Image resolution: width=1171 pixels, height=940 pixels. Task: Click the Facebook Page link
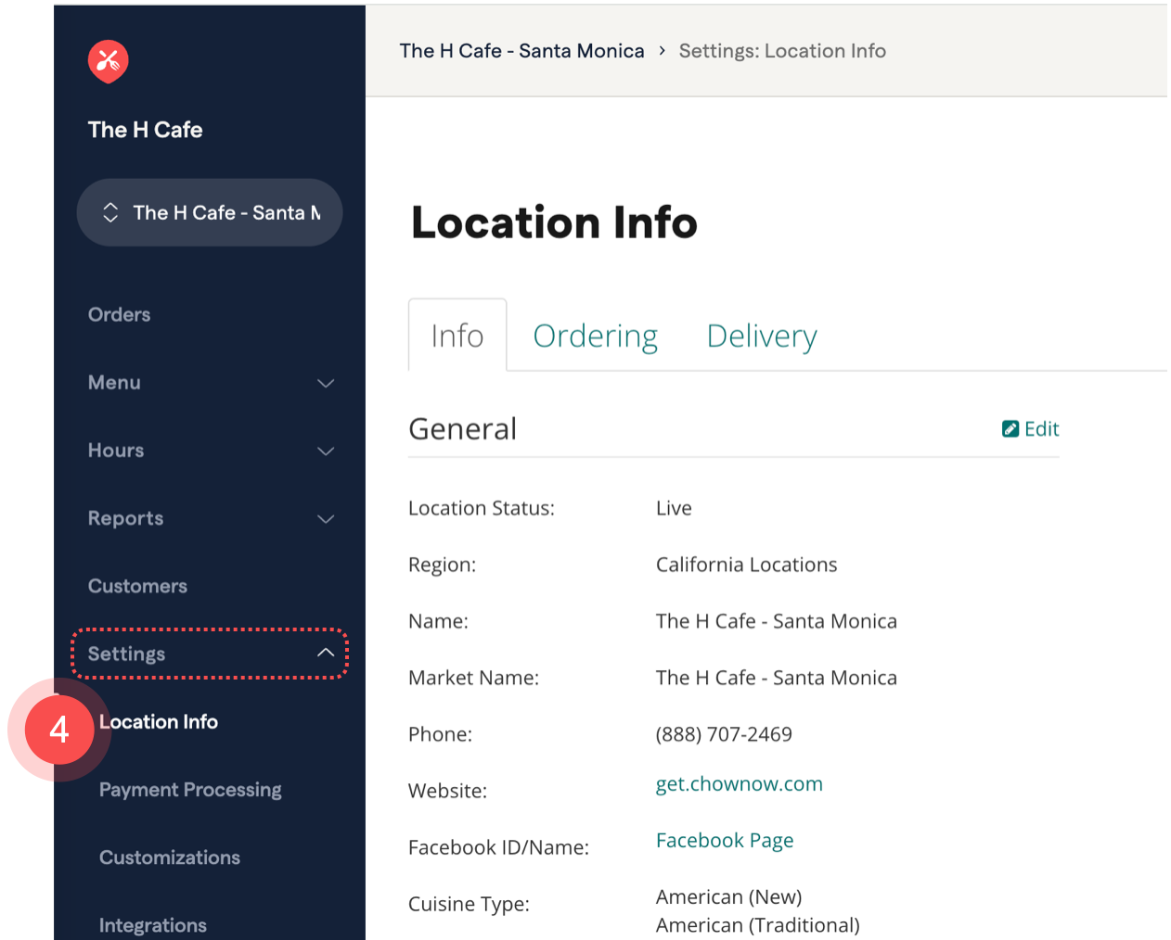pos(724,841)
